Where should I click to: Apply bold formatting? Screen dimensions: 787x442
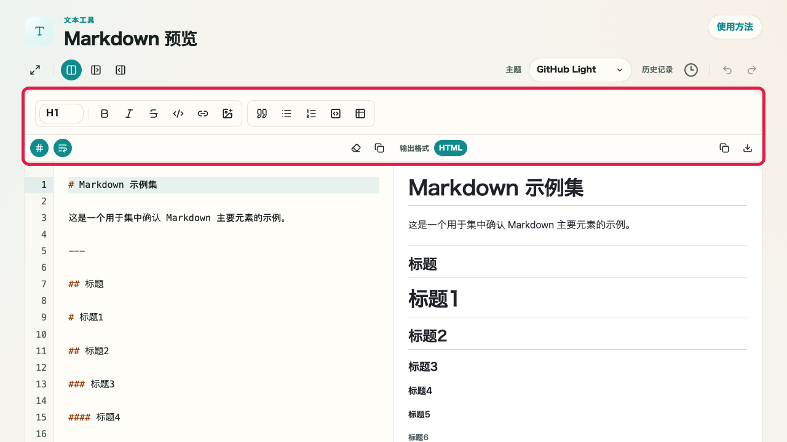tap(105, 114)
